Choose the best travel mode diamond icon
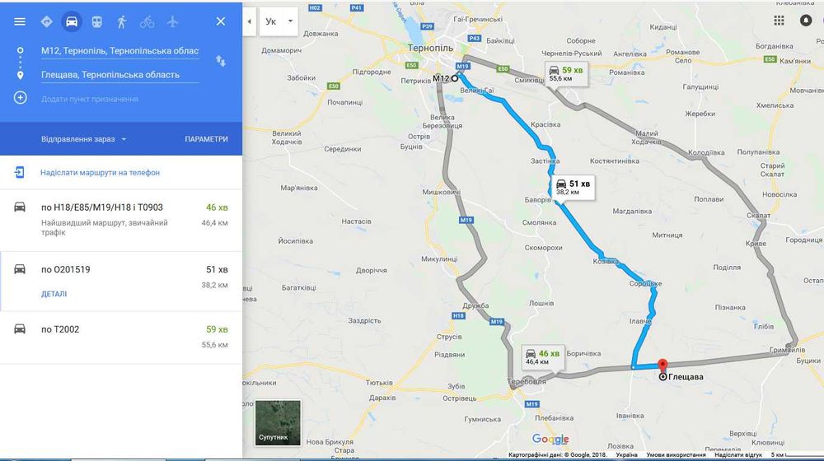The height and width of the screenshot is (461, 824). (x=46, y=21)
